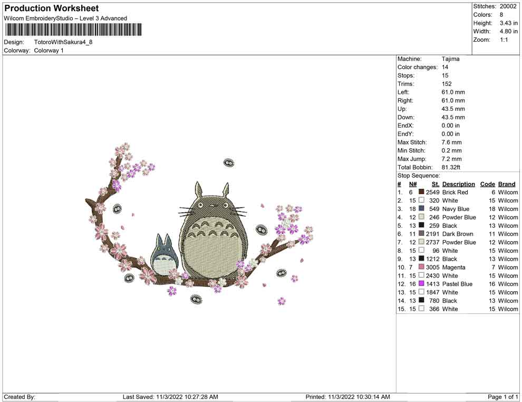
Task: Click the 'Code' column header
Action: pyautogui.click(x=488, y=184)
